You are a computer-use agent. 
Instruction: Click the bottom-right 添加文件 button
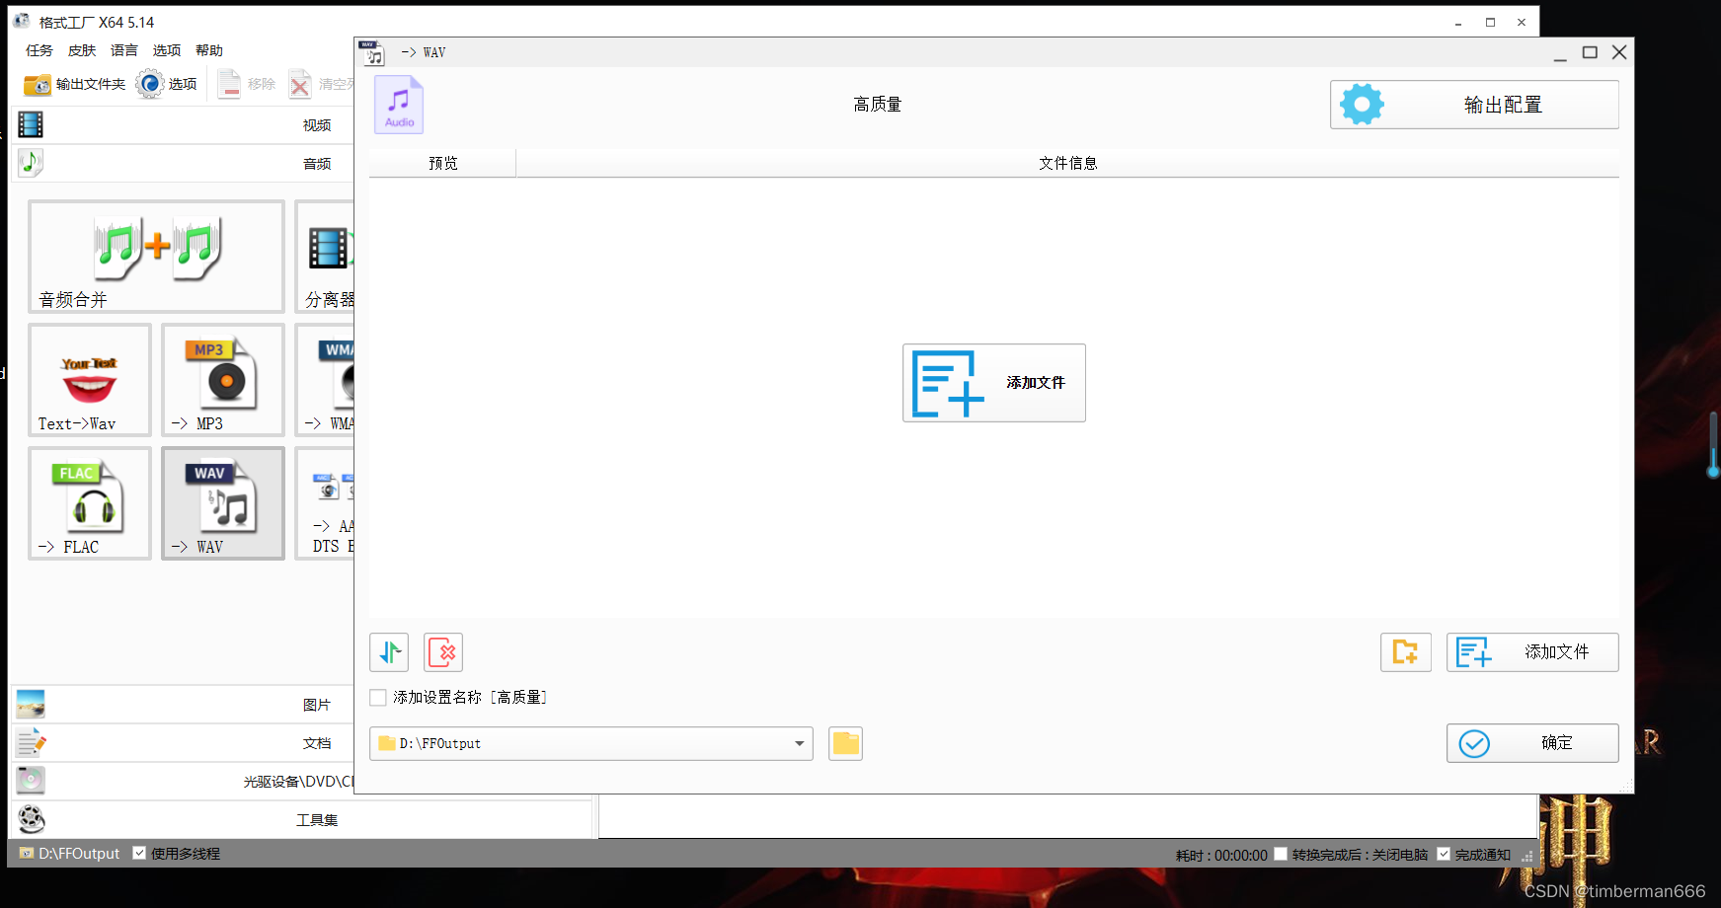pos(1532,652)
